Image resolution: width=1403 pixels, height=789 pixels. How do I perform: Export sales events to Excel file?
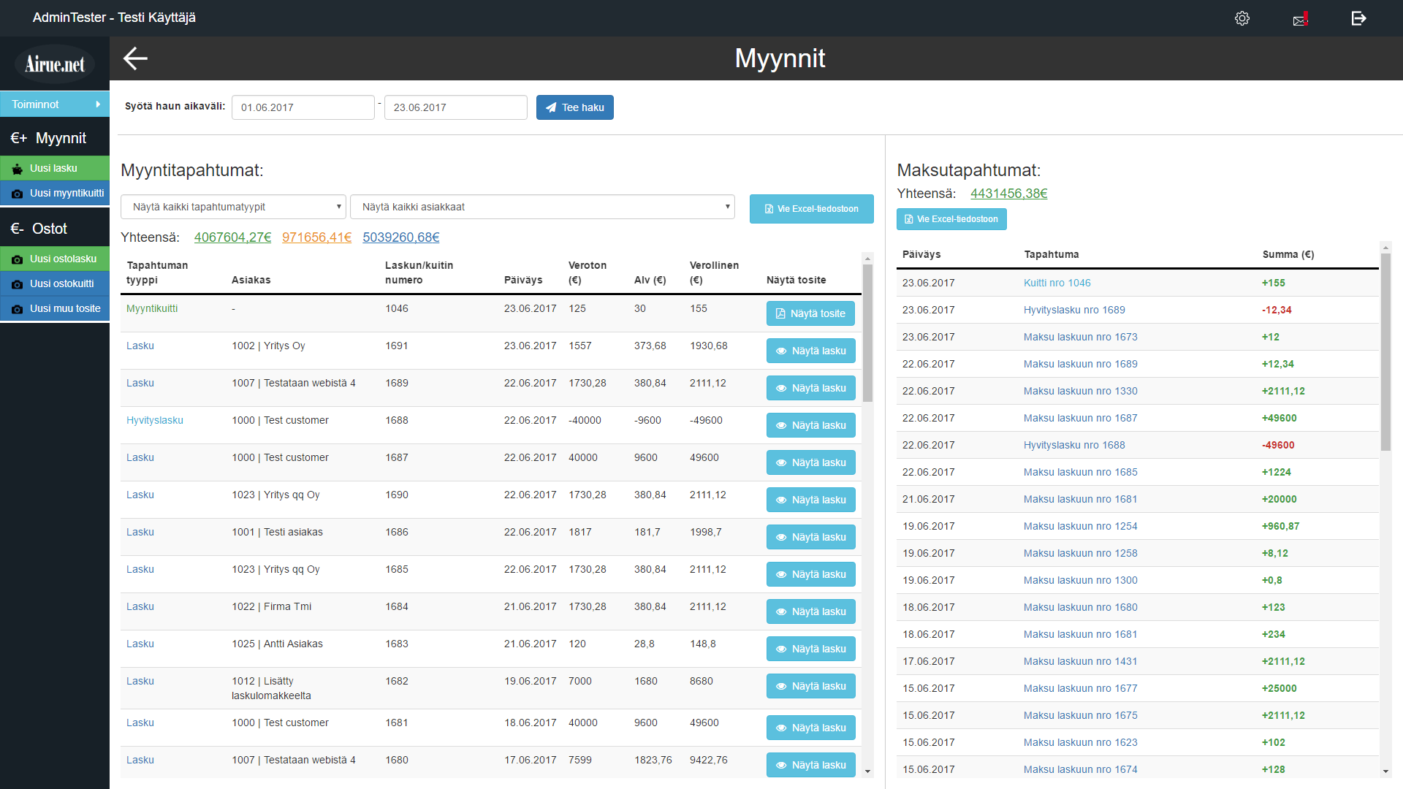tap(811, 209)
